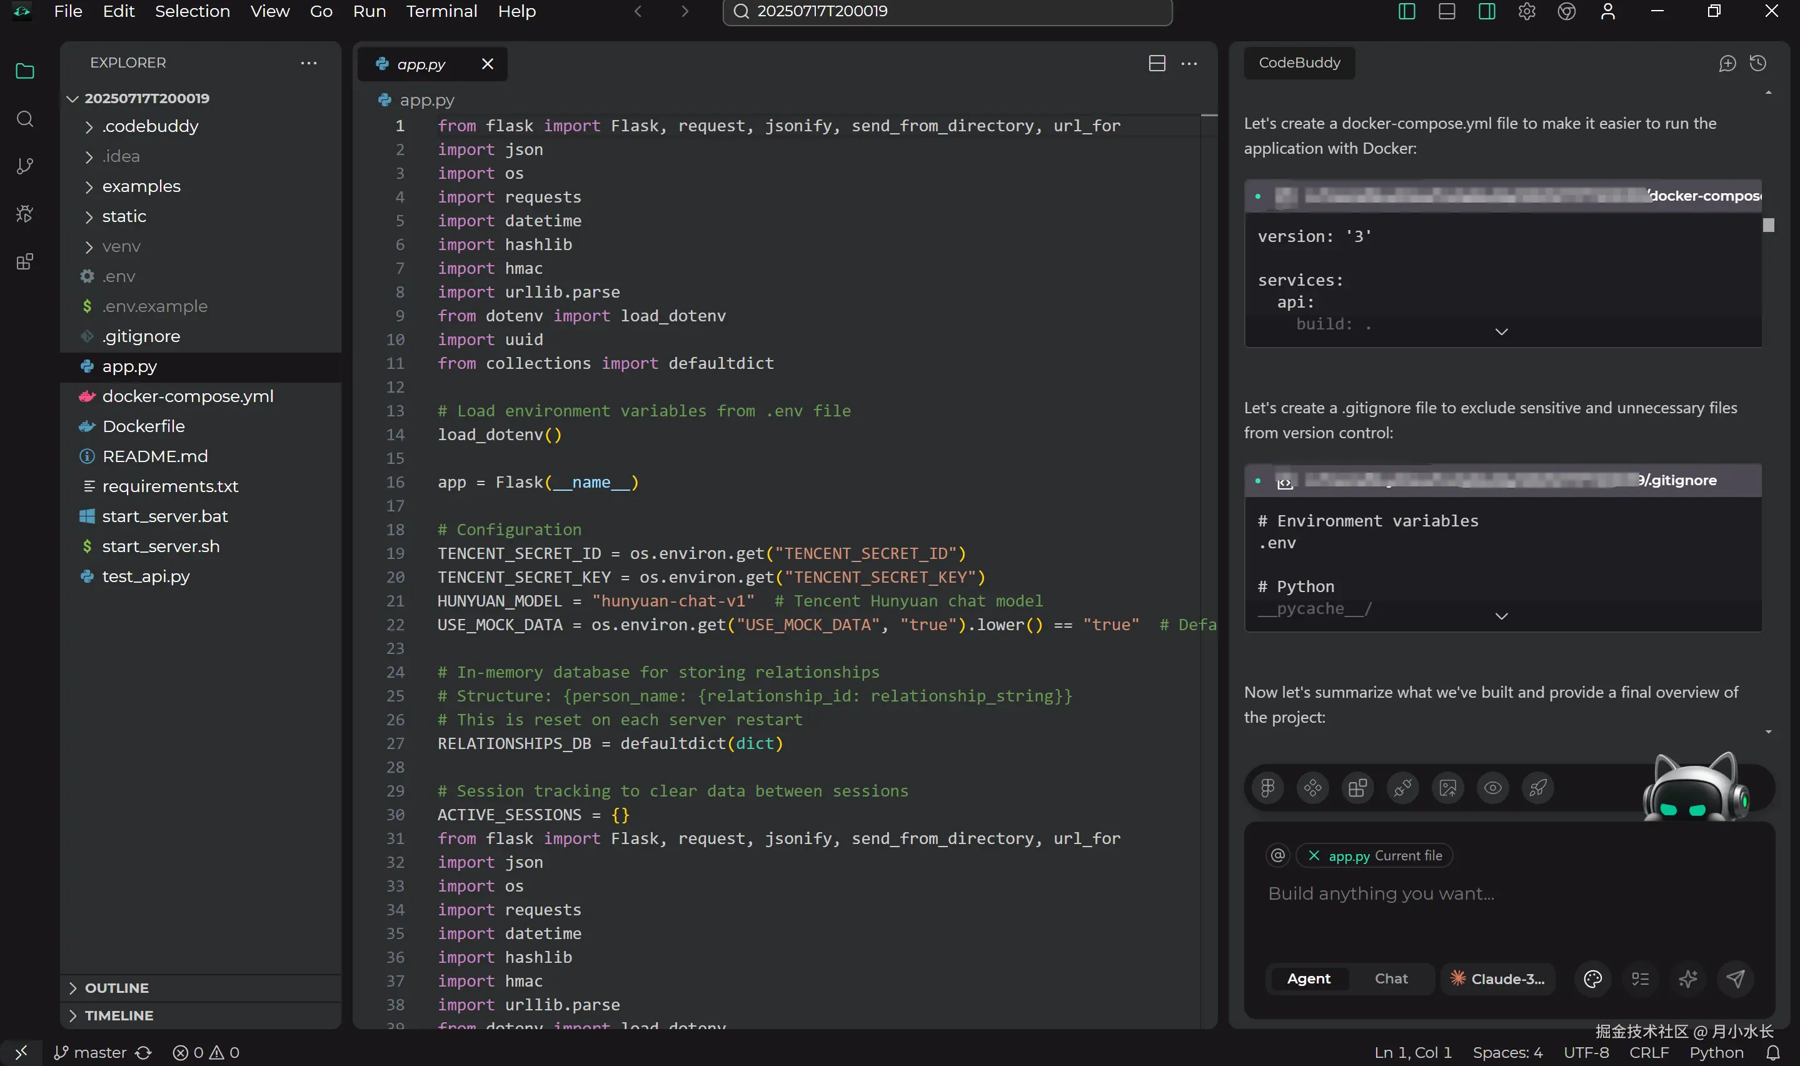Open the Terminal menu
1800x1066 pixels.
pos(441,11)
